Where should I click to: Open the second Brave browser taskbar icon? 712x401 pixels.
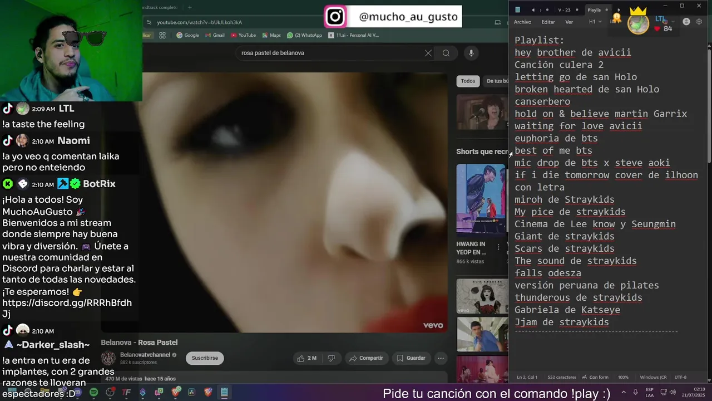pos(208,392)
